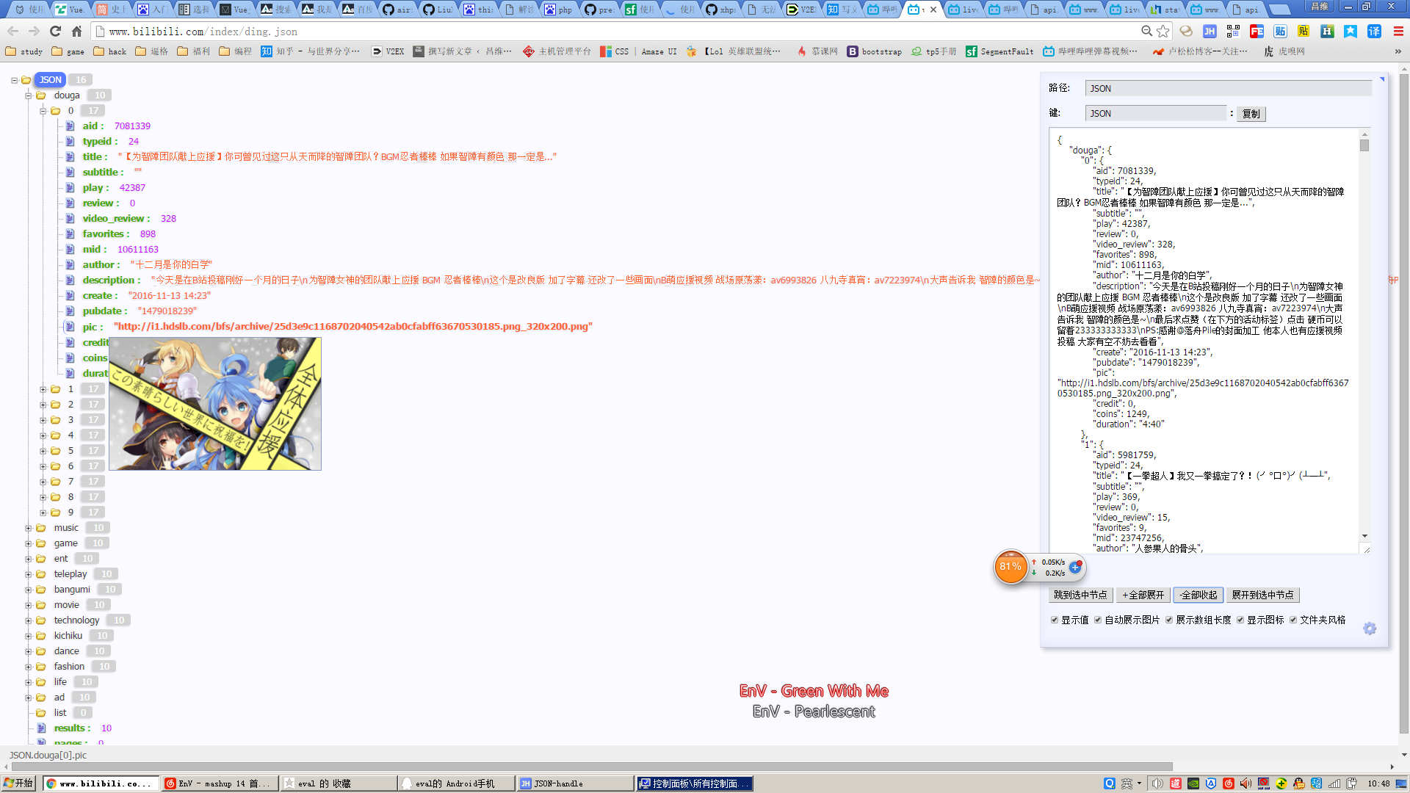
Task: Uncheck the 显示值 checkbox
Action: 1055,620
